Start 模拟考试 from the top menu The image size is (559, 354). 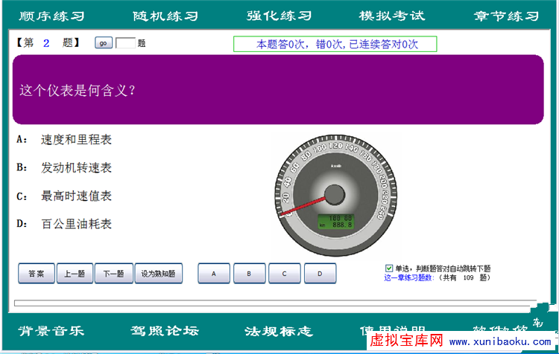click(391, 16)
